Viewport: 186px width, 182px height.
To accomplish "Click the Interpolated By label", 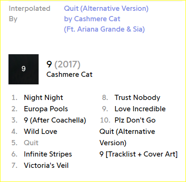I will pyautogui.click(x=30, y=14).
